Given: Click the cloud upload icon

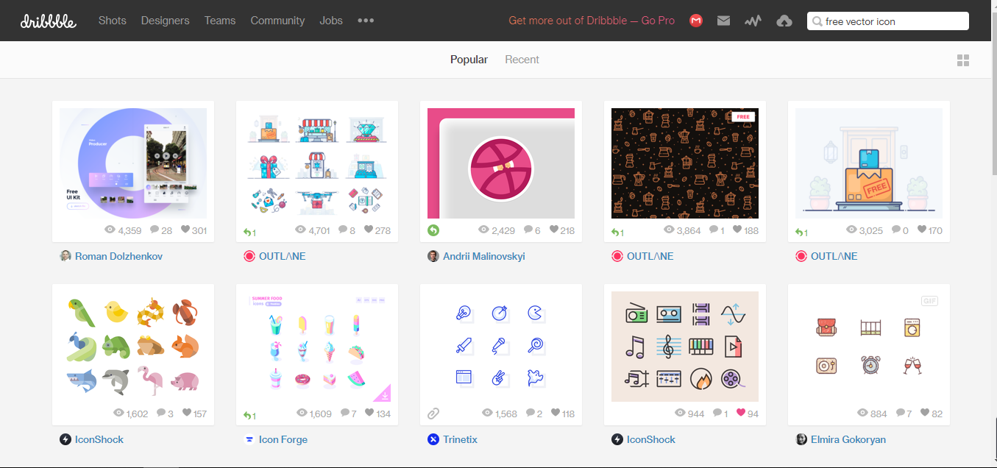Looking at the screenshot, I should [784, 21].
